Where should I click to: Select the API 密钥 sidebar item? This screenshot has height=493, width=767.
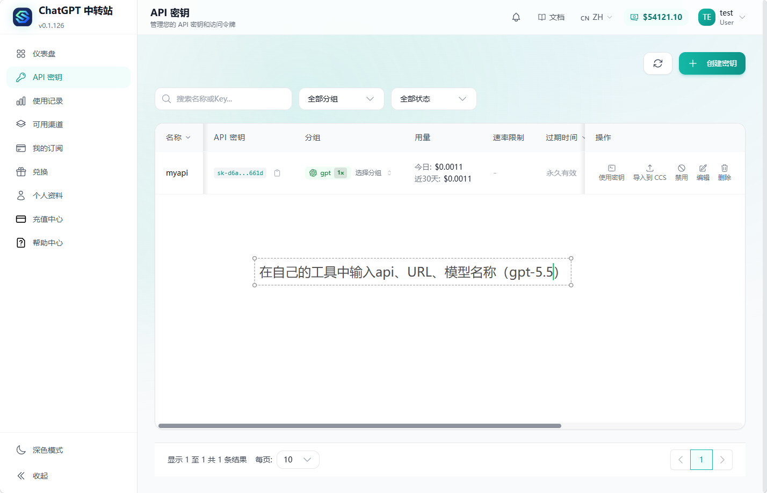click(x=69, y=77)
